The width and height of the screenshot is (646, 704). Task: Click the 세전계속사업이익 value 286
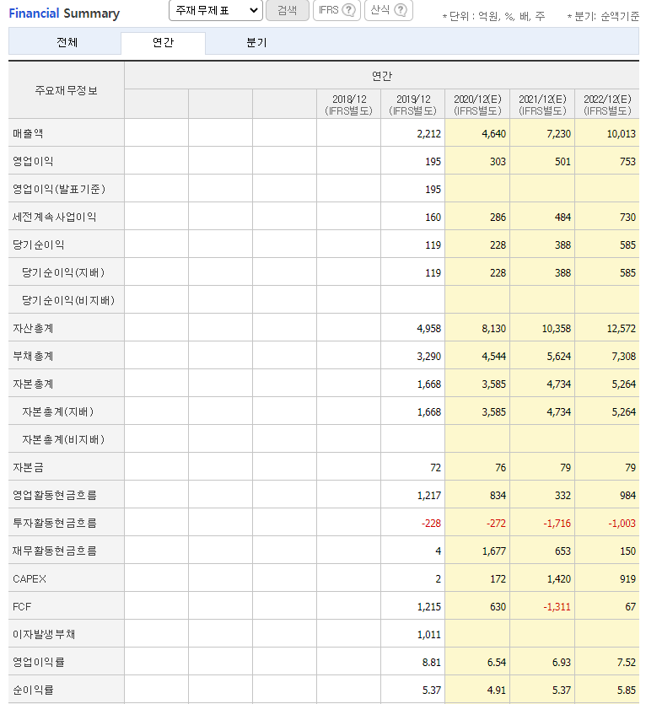(x=498, y=218)
